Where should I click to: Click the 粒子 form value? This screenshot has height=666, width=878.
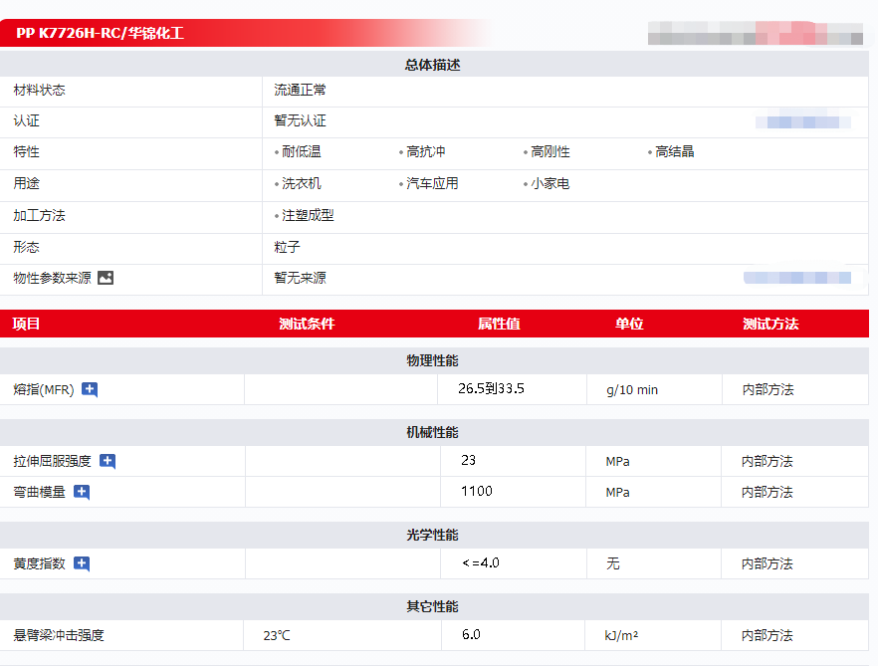click(288, 247)
